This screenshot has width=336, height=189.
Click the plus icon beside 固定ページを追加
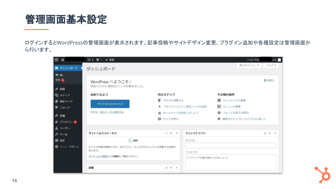coord(160,106)
